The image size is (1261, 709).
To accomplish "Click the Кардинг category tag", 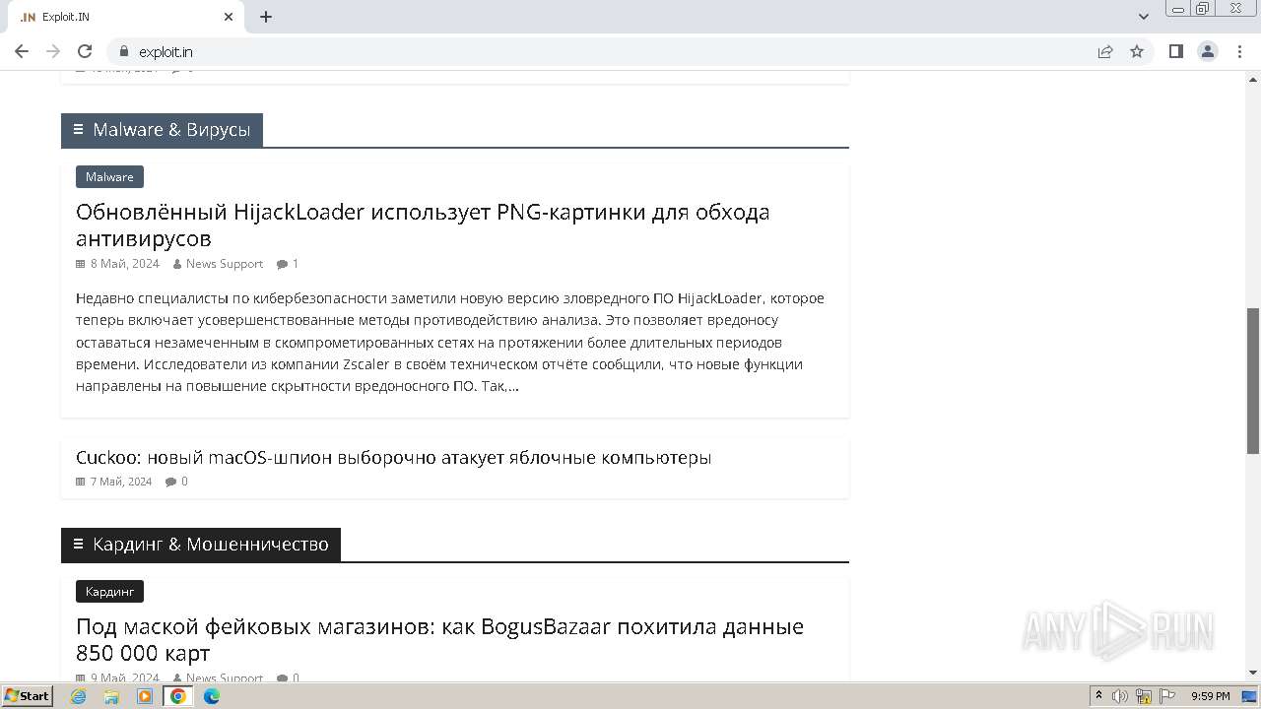I will pyautogui.click(x=109, y=591).
